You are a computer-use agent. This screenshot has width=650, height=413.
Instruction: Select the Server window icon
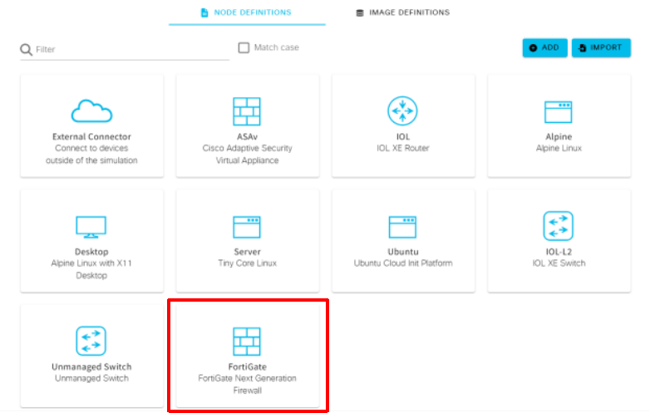coord(247,227)
